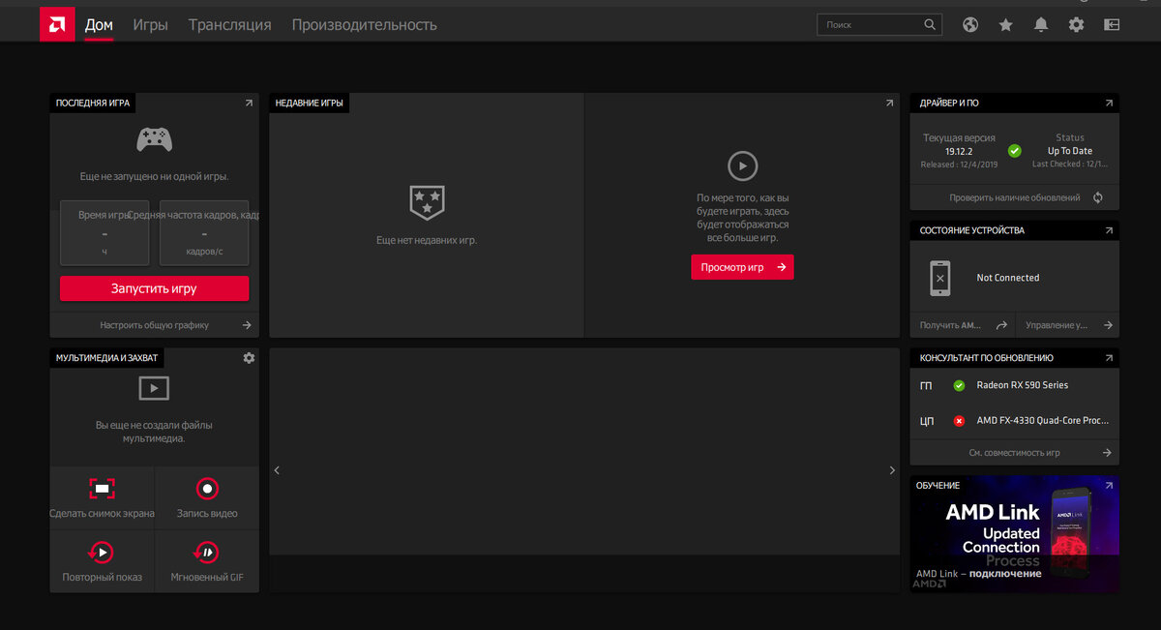The width and height of the screenshot is (1161, 630).
Task: Click green check next to Radeon RX 590
Action: [959, 385]
